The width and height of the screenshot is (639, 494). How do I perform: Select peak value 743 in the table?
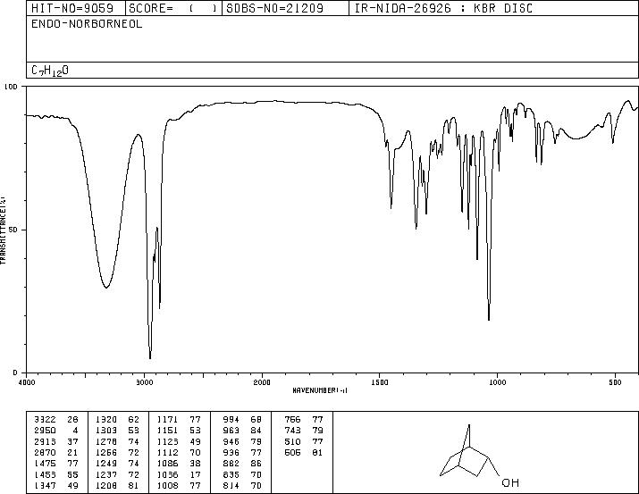coord(292,431)
